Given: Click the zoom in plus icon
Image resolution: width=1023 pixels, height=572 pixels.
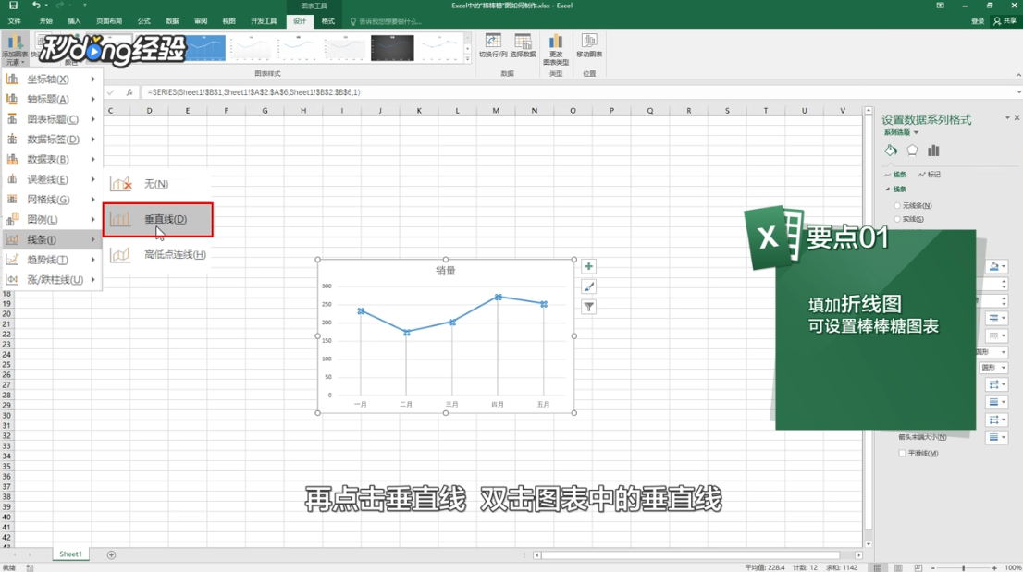Looking at the screenshot, I should pyautogui.click(x=994, y=567).
